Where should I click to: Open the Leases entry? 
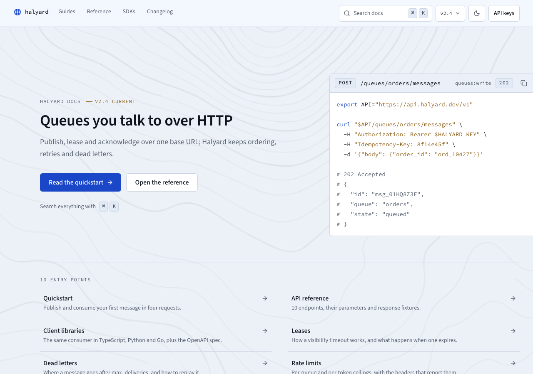pos(404,335)
